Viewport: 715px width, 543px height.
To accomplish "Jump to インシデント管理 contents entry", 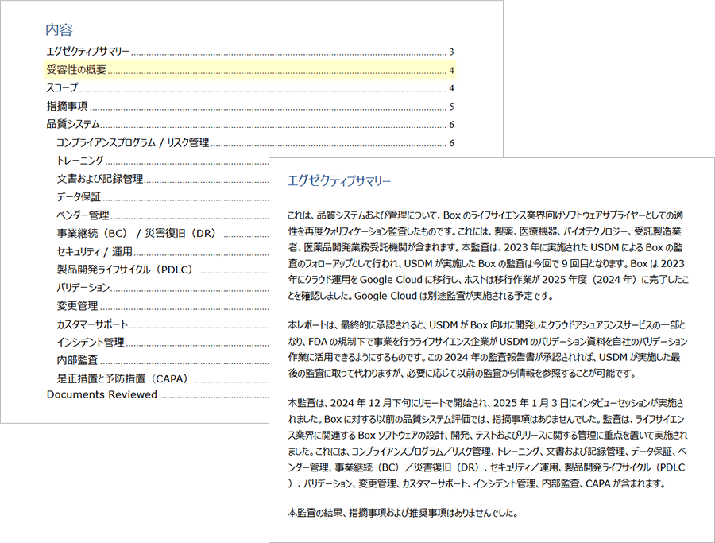I will [91, 343].
